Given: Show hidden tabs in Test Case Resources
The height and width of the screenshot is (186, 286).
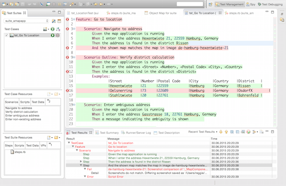Looking at the screenshot, I should point(48,101).
